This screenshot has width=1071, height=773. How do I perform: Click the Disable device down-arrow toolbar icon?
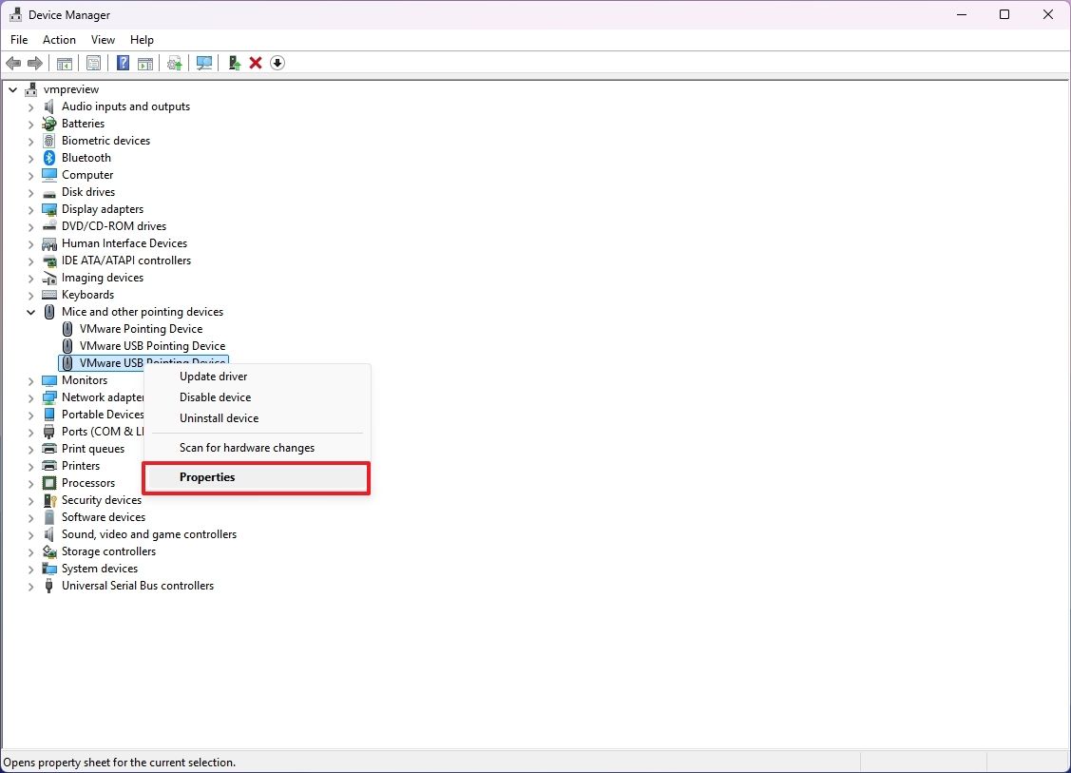pyautogui.click(x=277, y=63)
